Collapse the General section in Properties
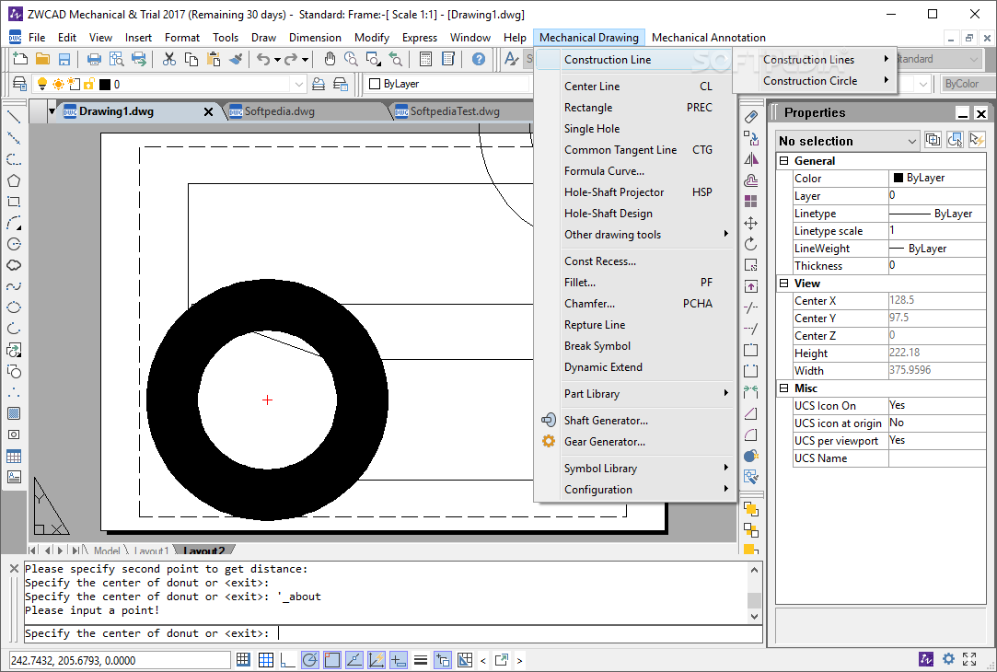The height and width of the screenshot is (672, 997). click(784, 161)
